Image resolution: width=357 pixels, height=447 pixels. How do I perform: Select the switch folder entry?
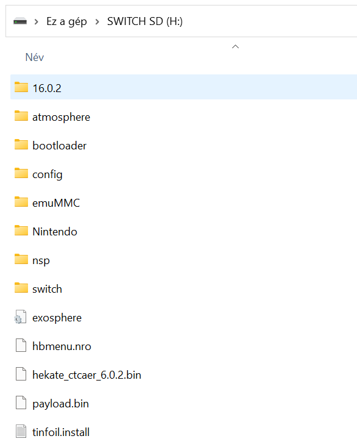tap(183, 289)
